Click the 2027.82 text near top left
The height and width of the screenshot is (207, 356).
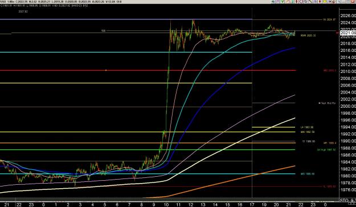23,11
